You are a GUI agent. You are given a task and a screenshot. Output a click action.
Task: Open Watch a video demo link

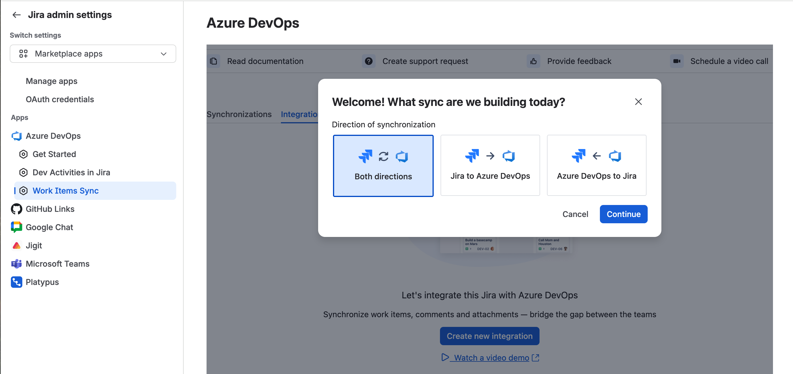[x=491, y=358]
